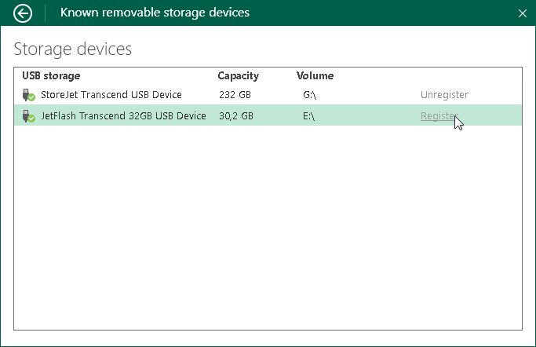The height and width of the screenshot is (347, 536).
Task: Click the 232 GB capacity value
Action: click(234, 95)
